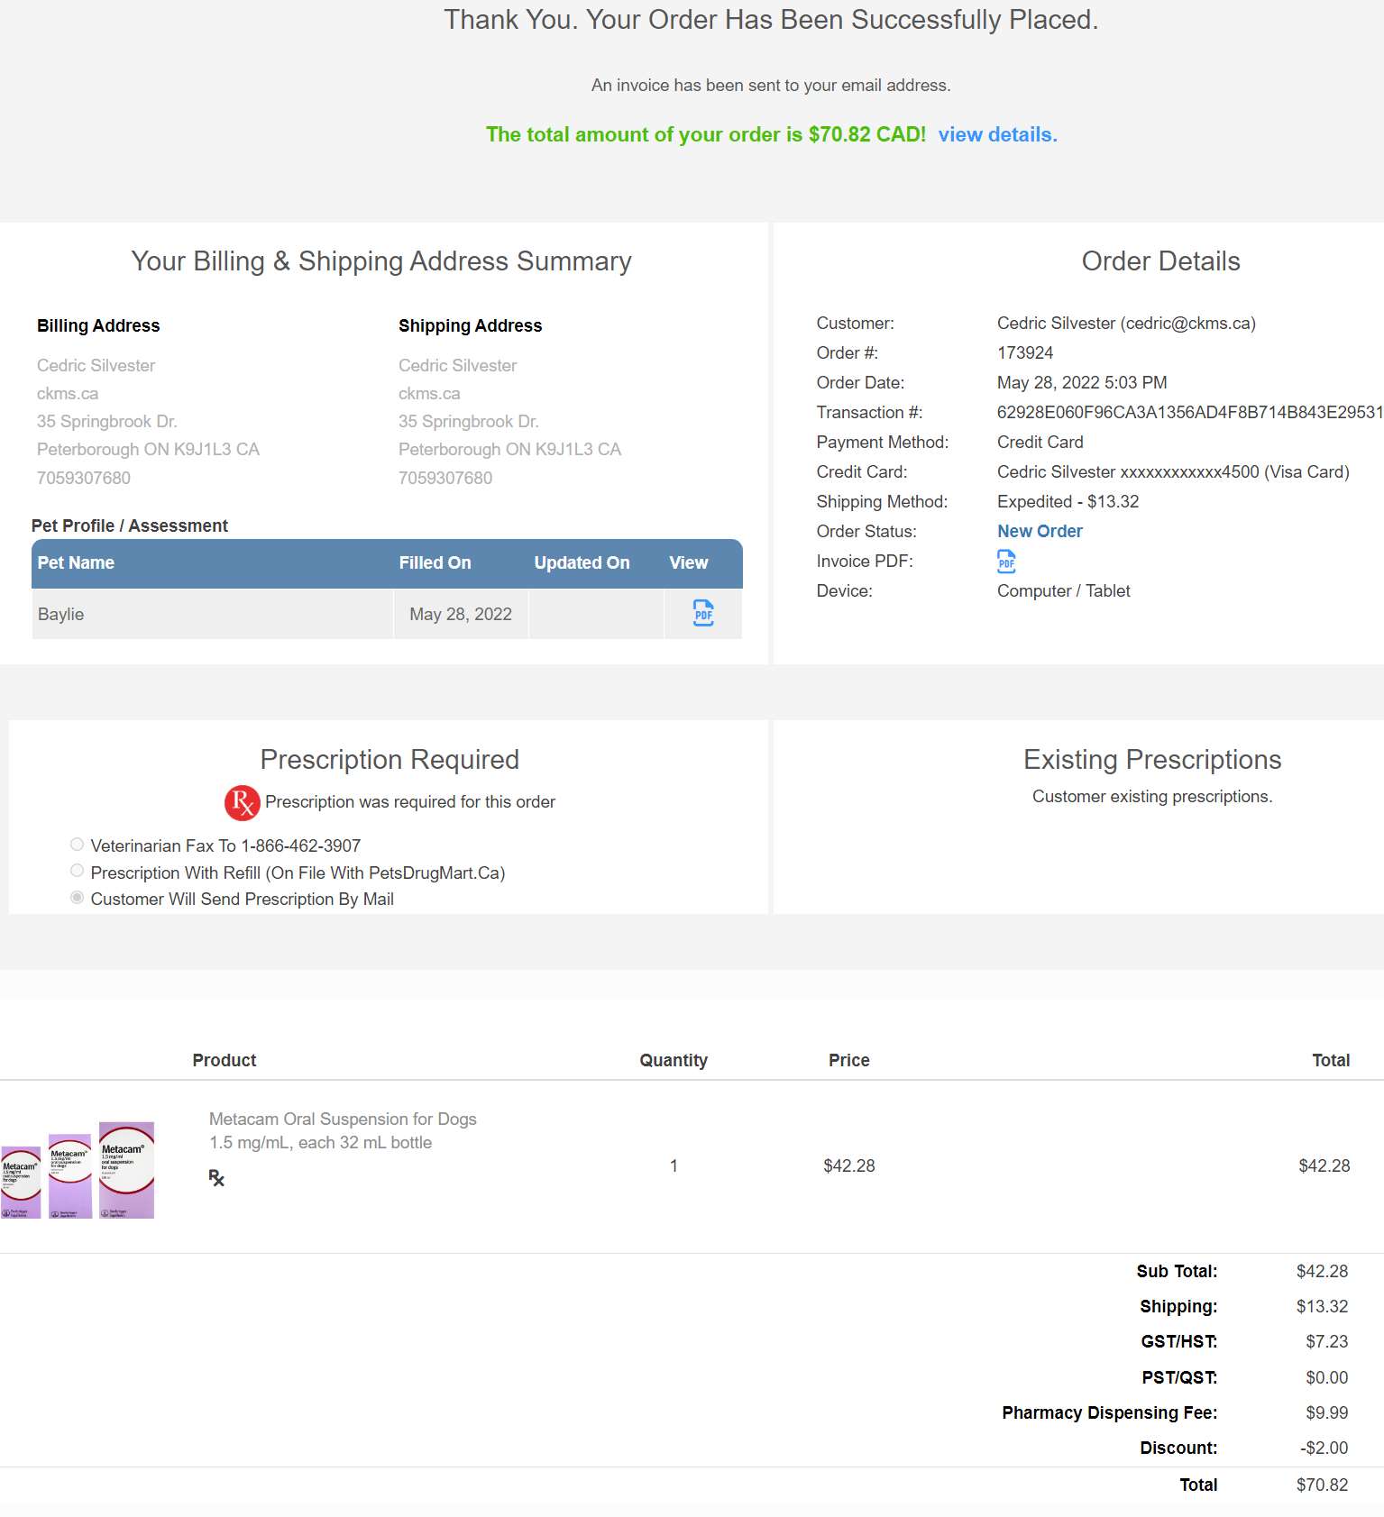This screenshot has width=1384, height=1517.
Task: Open the view details link
Action: coord(997,135)
